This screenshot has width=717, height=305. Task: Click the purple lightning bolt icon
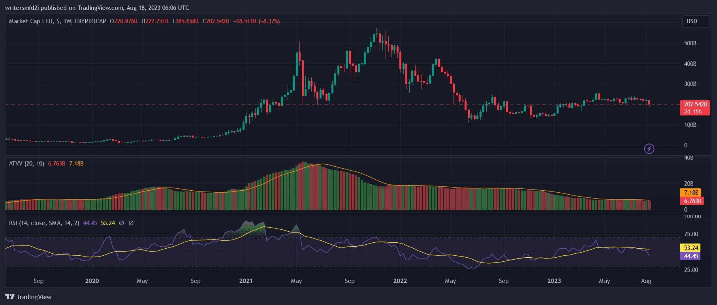point(649,149)
